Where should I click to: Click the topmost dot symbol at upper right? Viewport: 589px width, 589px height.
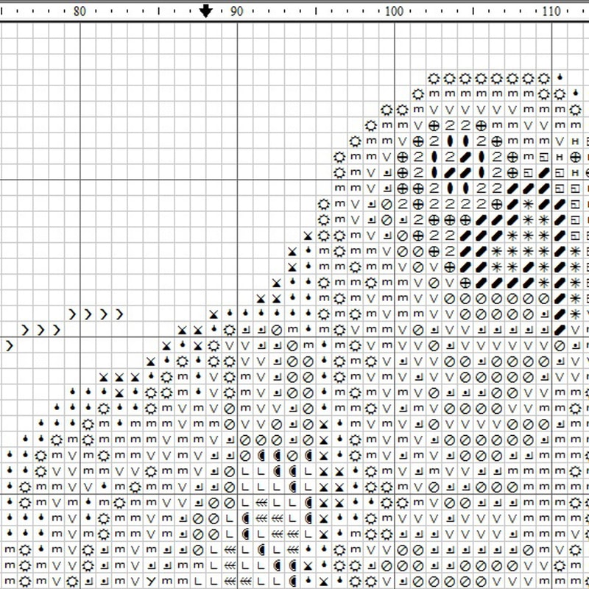point(560,77)
